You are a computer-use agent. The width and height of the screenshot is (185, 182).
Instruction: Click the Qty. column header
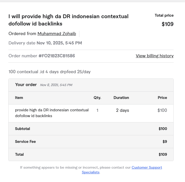coord(97,98)
